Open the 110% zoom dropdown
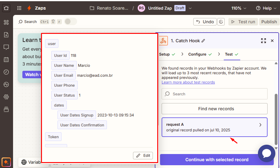The height and width of the screenshot is (168, 280). point(239,8)
